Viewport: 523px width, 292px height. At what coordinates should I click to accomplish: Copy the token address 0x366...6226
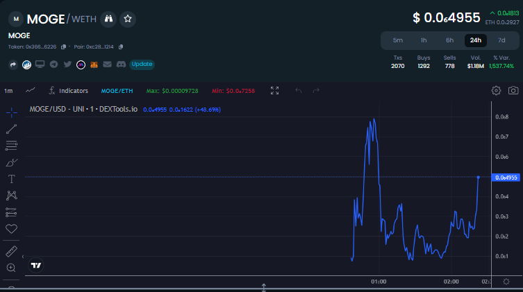pos(63,47)
